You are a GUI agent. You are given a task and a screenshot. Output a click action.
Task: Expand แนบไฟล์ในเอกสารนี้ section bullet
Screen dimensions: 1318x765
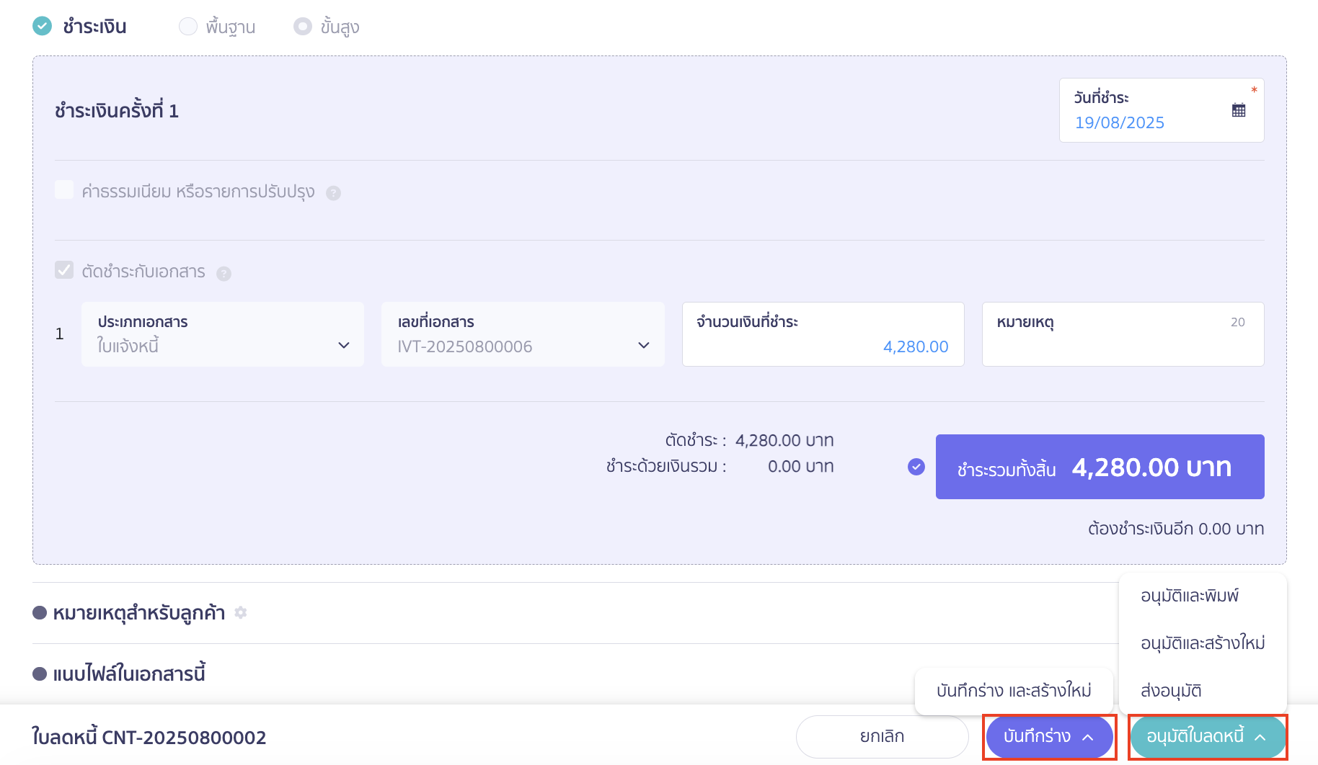(x=40, y=674)
